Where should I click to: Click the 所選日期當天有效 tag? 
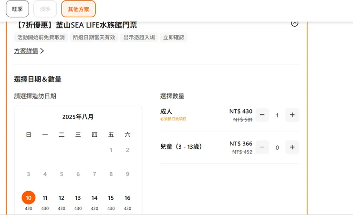(94, 37)
